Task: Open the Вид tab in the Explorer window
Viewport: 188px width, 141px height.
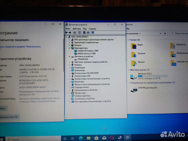Action: click(x=128, y=29)
